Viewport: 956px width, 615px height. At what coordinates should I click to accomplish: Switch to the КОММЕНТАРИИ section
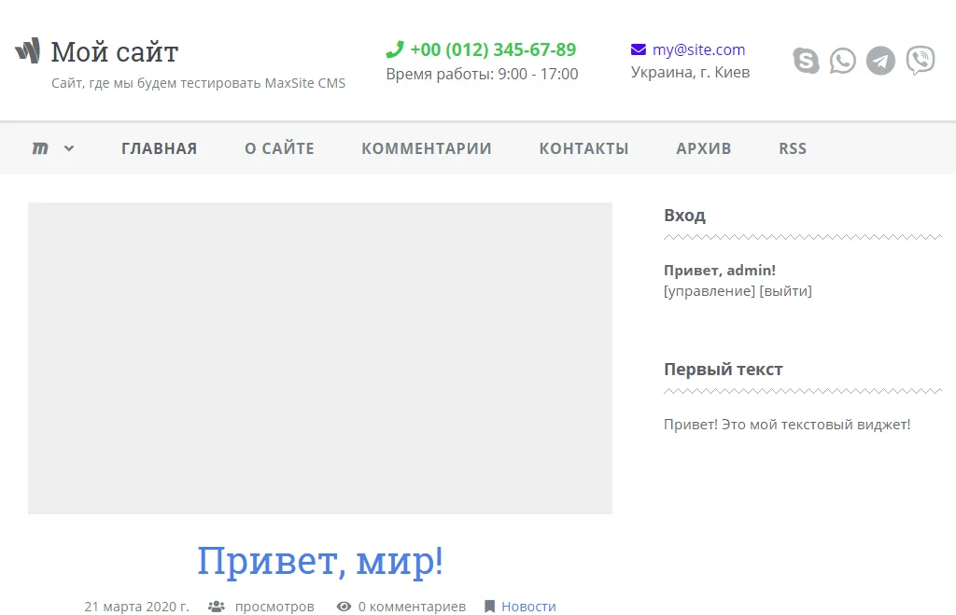point(427,147)
